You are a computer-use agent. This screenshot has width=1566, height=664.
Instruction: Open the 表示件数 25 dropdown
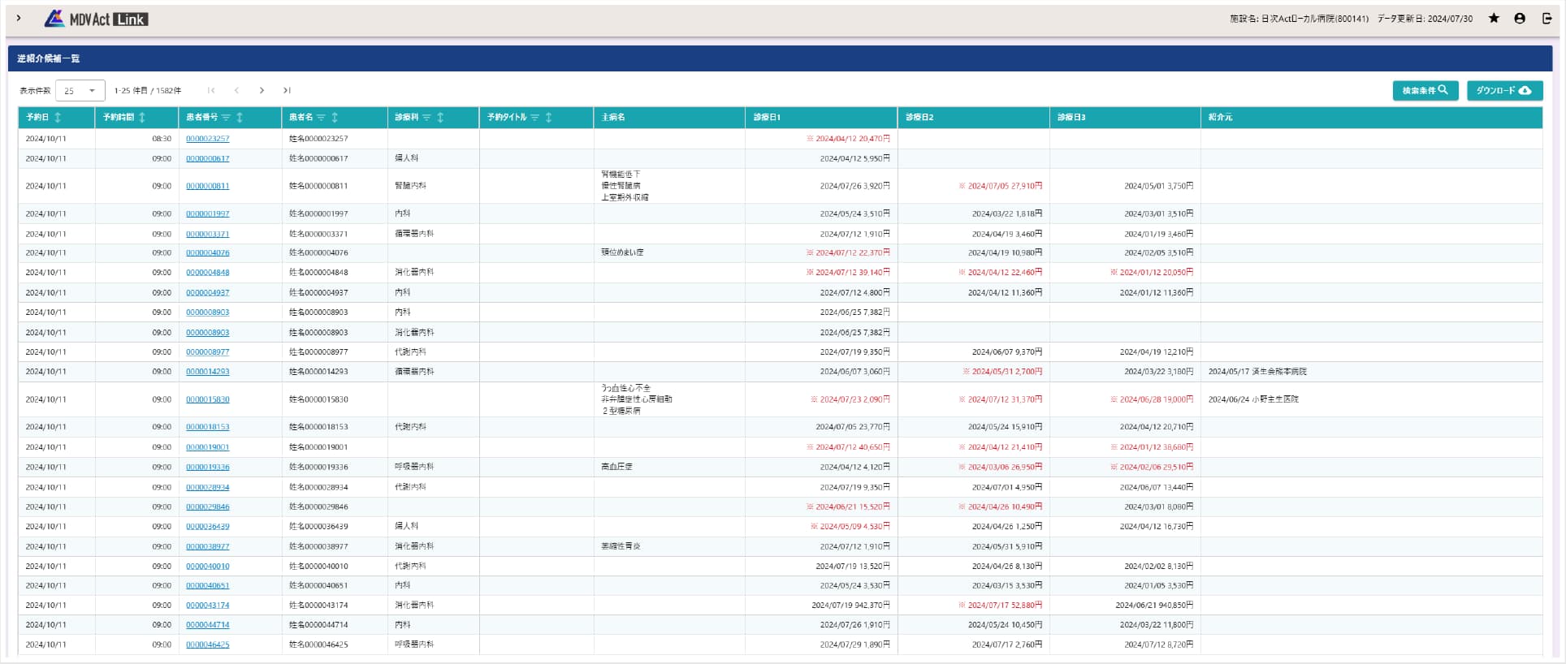coord(80,91)
